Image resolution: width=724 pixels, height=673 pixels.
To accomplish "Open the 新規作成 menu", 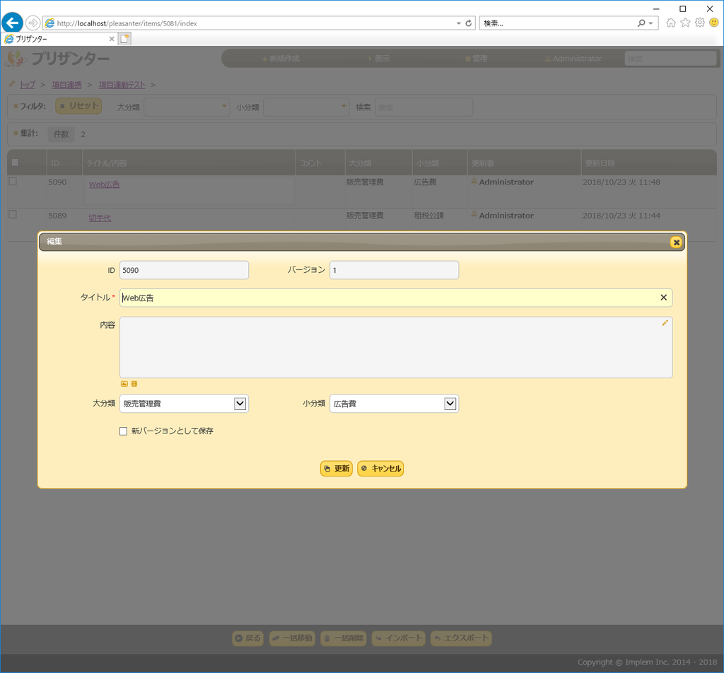I will (x=281, y=59).
